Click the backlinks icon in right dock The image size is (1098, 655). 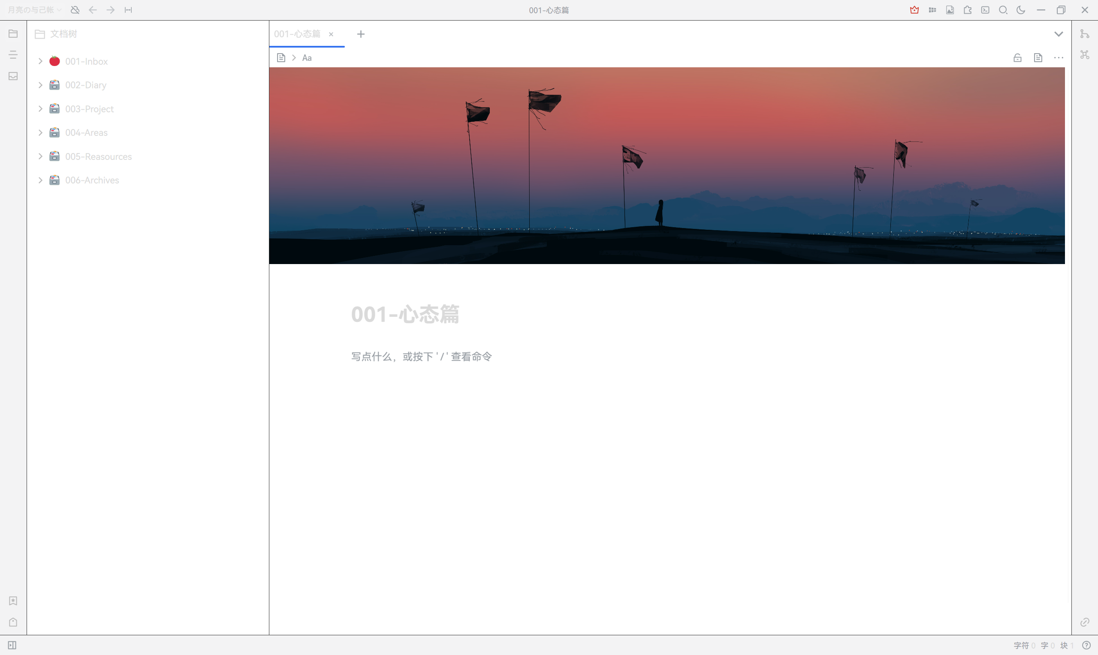[x=1084, y=622]
